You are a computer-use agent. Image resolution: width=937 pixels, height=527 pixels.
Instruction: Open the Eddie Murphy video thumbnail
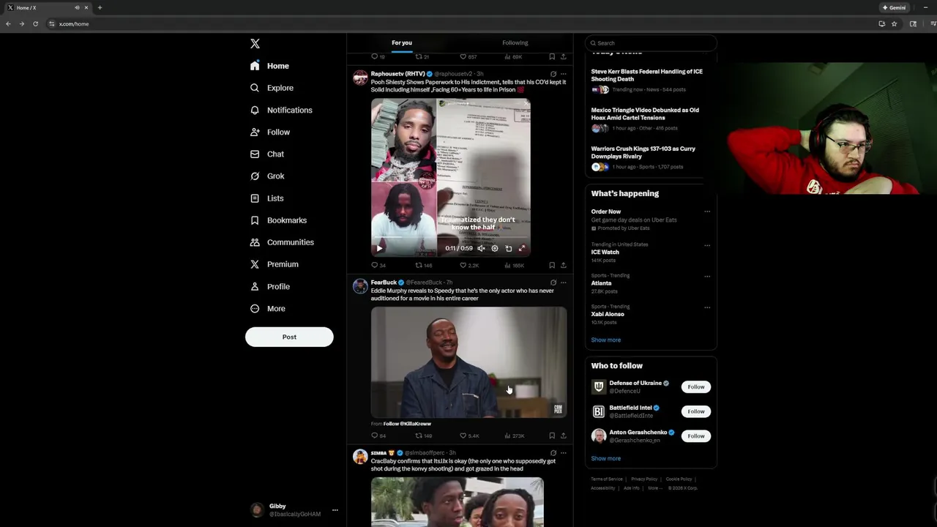468,362
